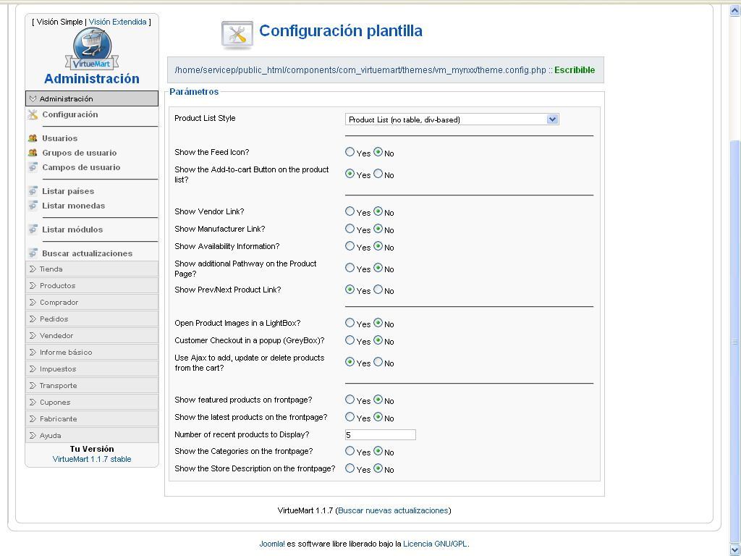The image size is (741, 556).
Task: Click the VirtueMart shopping cart logo
Action: (92, 49)
